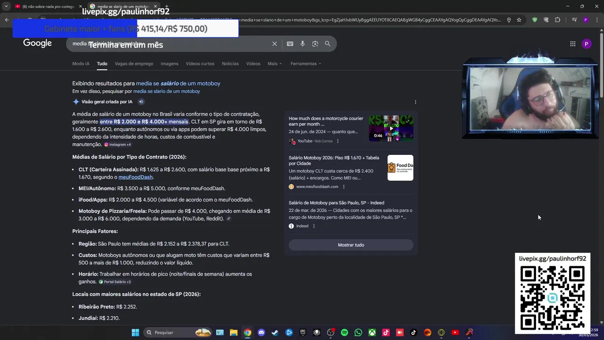This screenshot has height=340, width=604.
Task: Open the Food Dash result thumbnail
Action: click(400, 168)
